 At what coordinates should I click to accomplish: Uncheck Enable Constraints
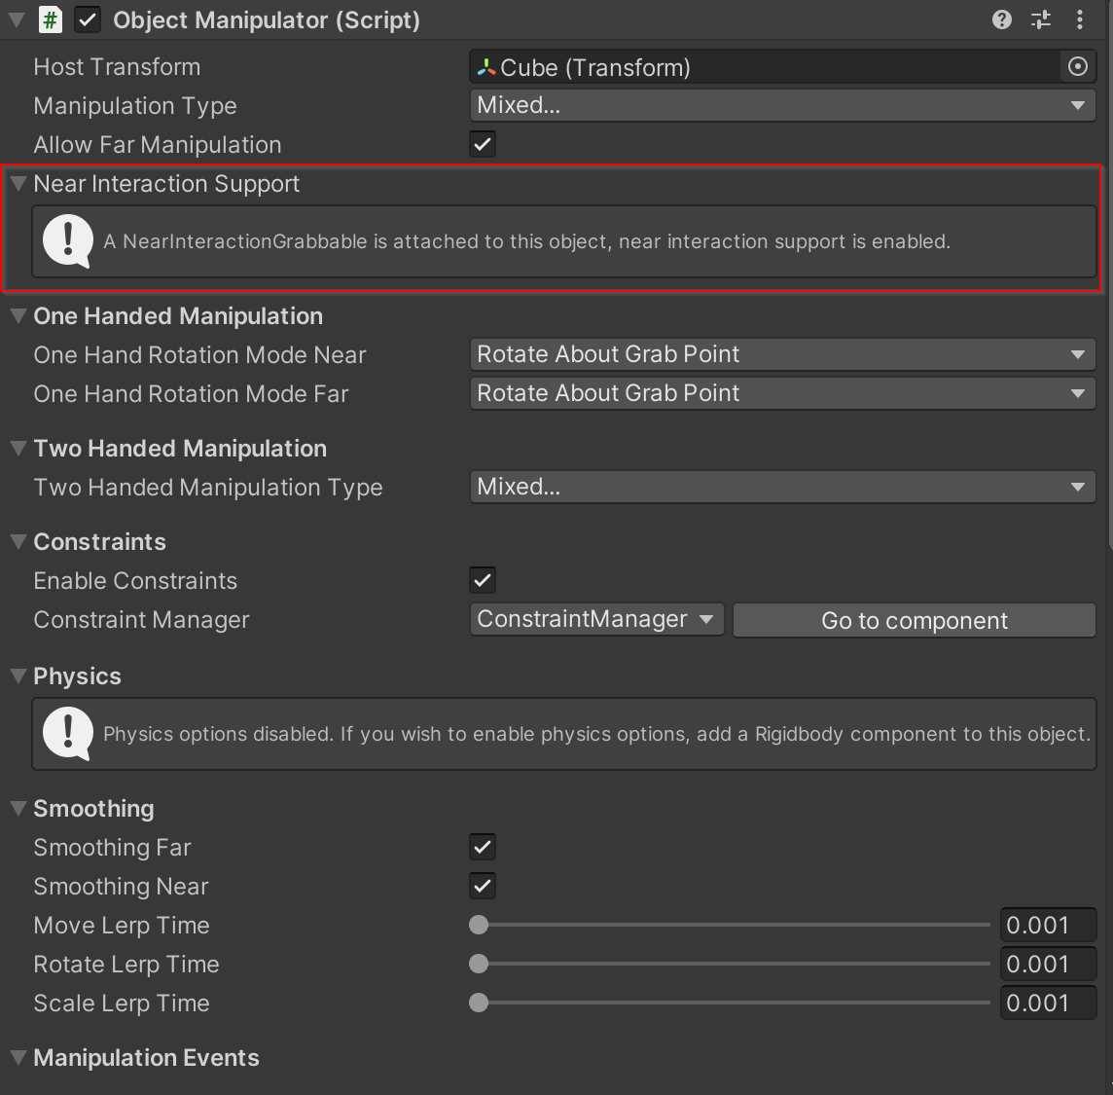pyautogui.click(x=482, y=580)
